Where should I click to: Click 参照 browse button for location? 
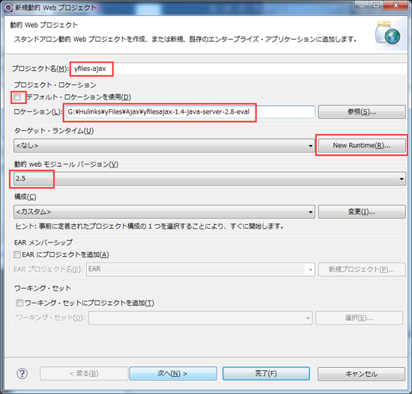tap(362, 112)
